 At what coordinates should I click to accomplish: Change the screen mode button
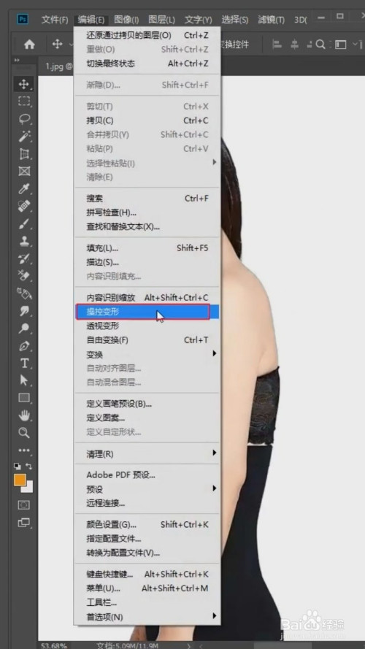click(24, 523)
